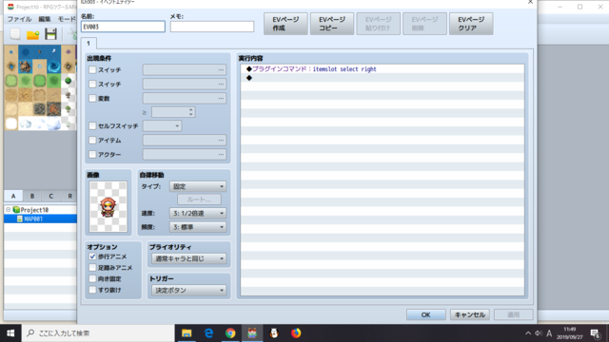
Task: Click the 名前 field containing EV003
Action: (x=123, y=27)
